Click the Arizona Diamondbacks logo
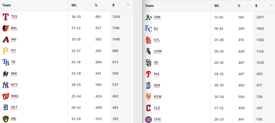Image resolution: width=275 pixels, height=123 pixels. point(5,39)
